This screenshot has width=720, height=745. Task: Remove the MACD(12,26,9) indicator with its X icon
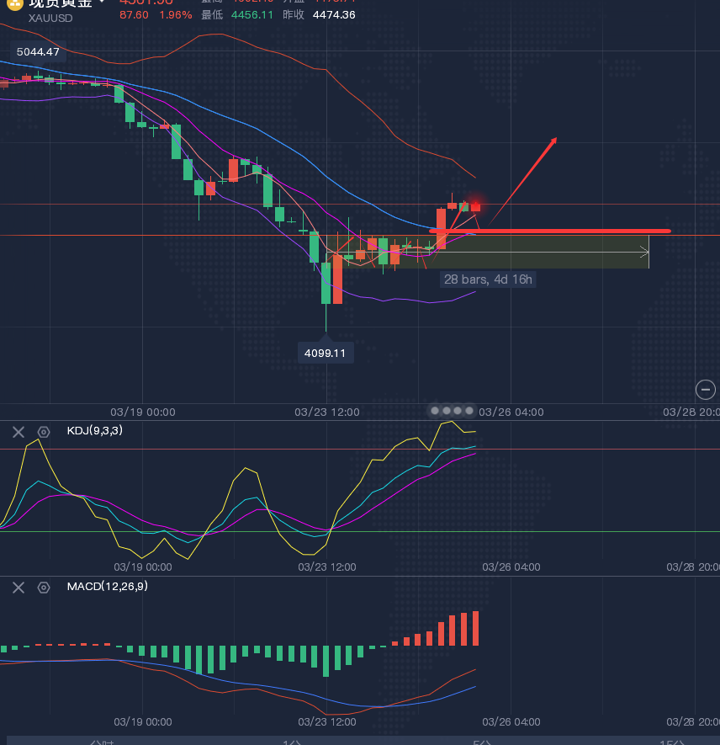(x=18, y=587)
